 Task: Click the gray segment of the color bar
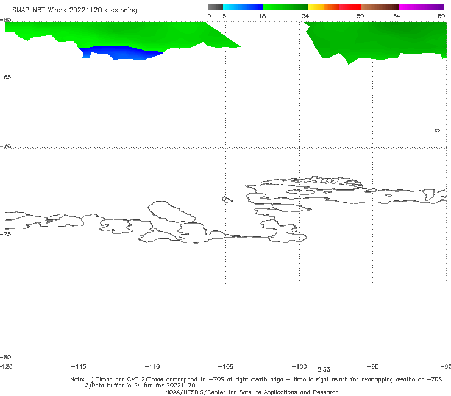point(215,7)
